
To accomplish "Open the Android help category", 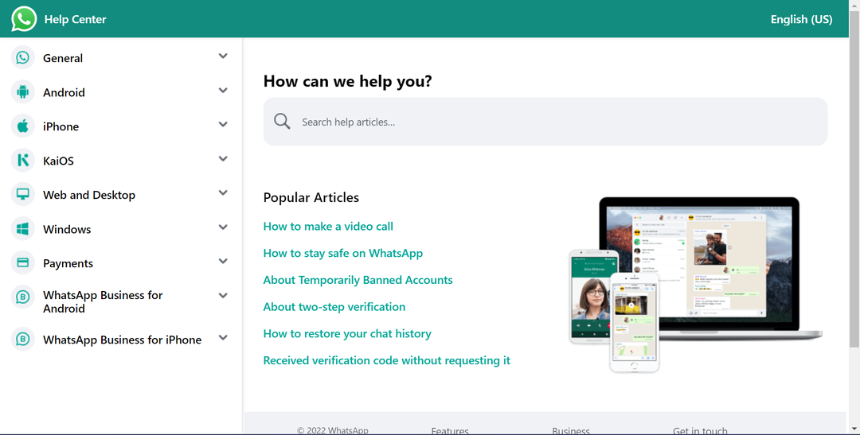I will point(64,92).
